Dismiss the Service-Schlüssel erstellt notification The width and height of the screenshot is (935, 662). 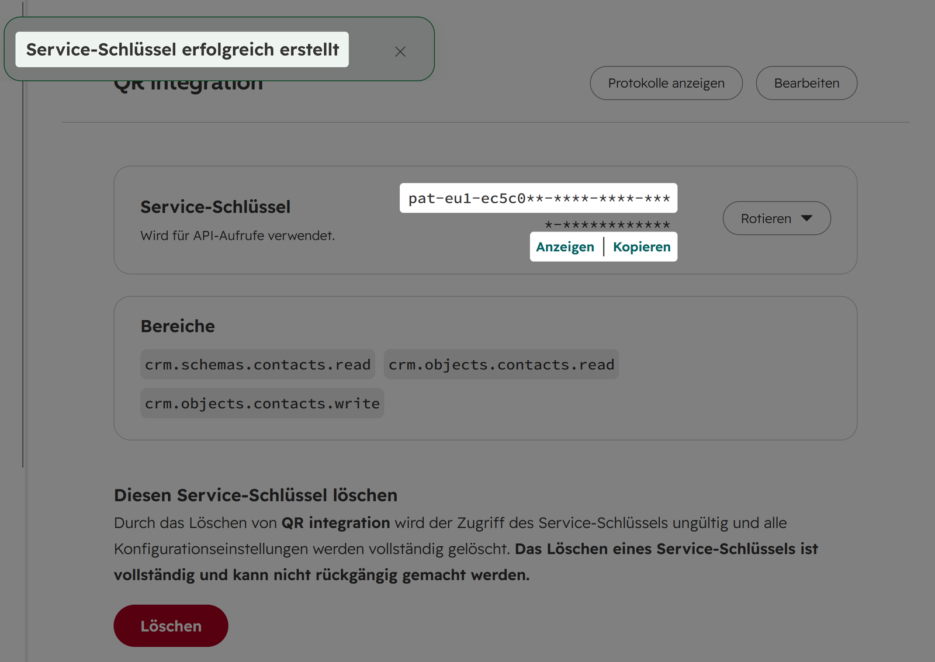click(x=400, y=51)
